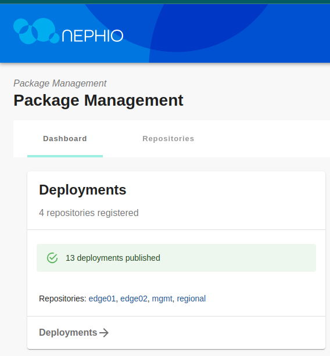This screenshot has height=356, width=330.
Task: Click the empty green alert area beside status
Action: point(238,258)
